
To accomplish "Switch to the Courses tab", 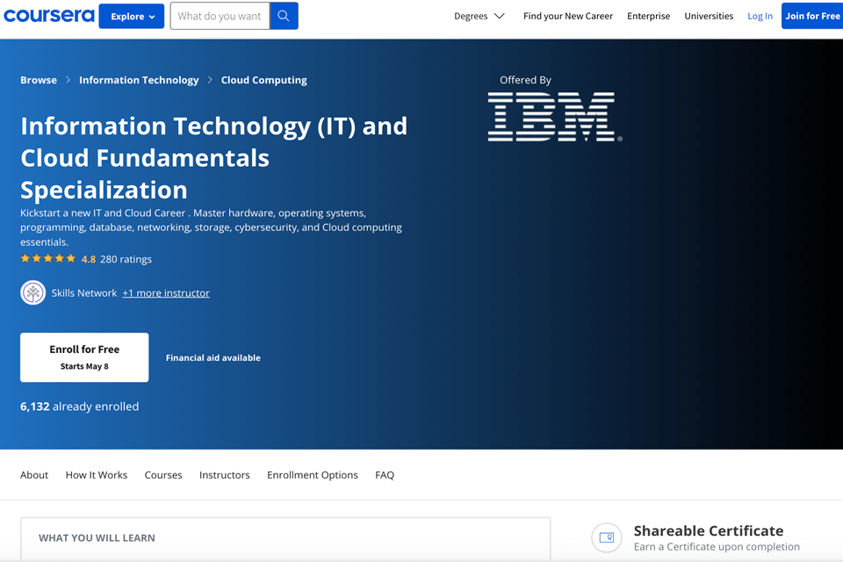I will (x=163, y=475).
